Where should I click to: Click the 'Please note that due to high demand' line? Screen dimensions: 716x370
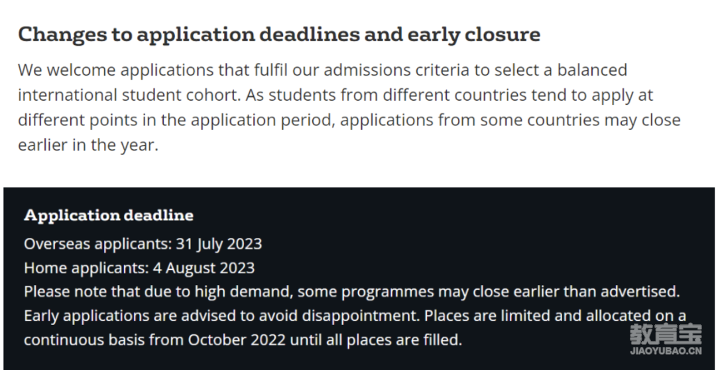coord(351,292)
